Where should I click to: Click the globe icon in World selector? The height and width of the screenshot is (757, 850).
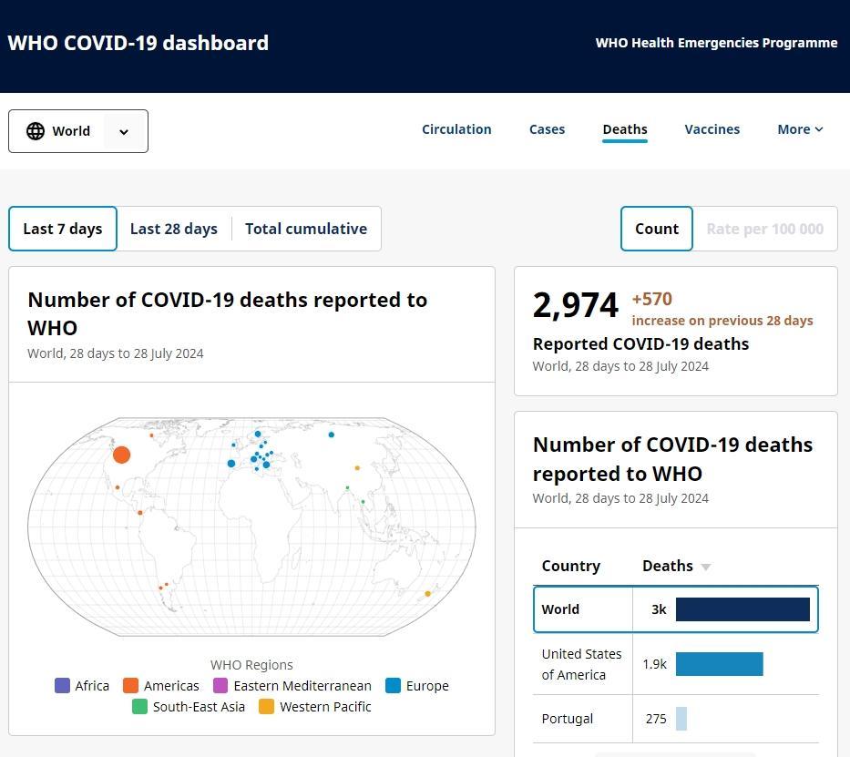(36, 131)
